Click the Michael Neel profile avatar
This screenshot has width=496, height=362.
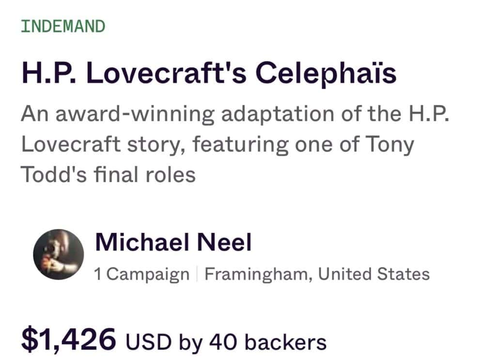click(58, 255)
